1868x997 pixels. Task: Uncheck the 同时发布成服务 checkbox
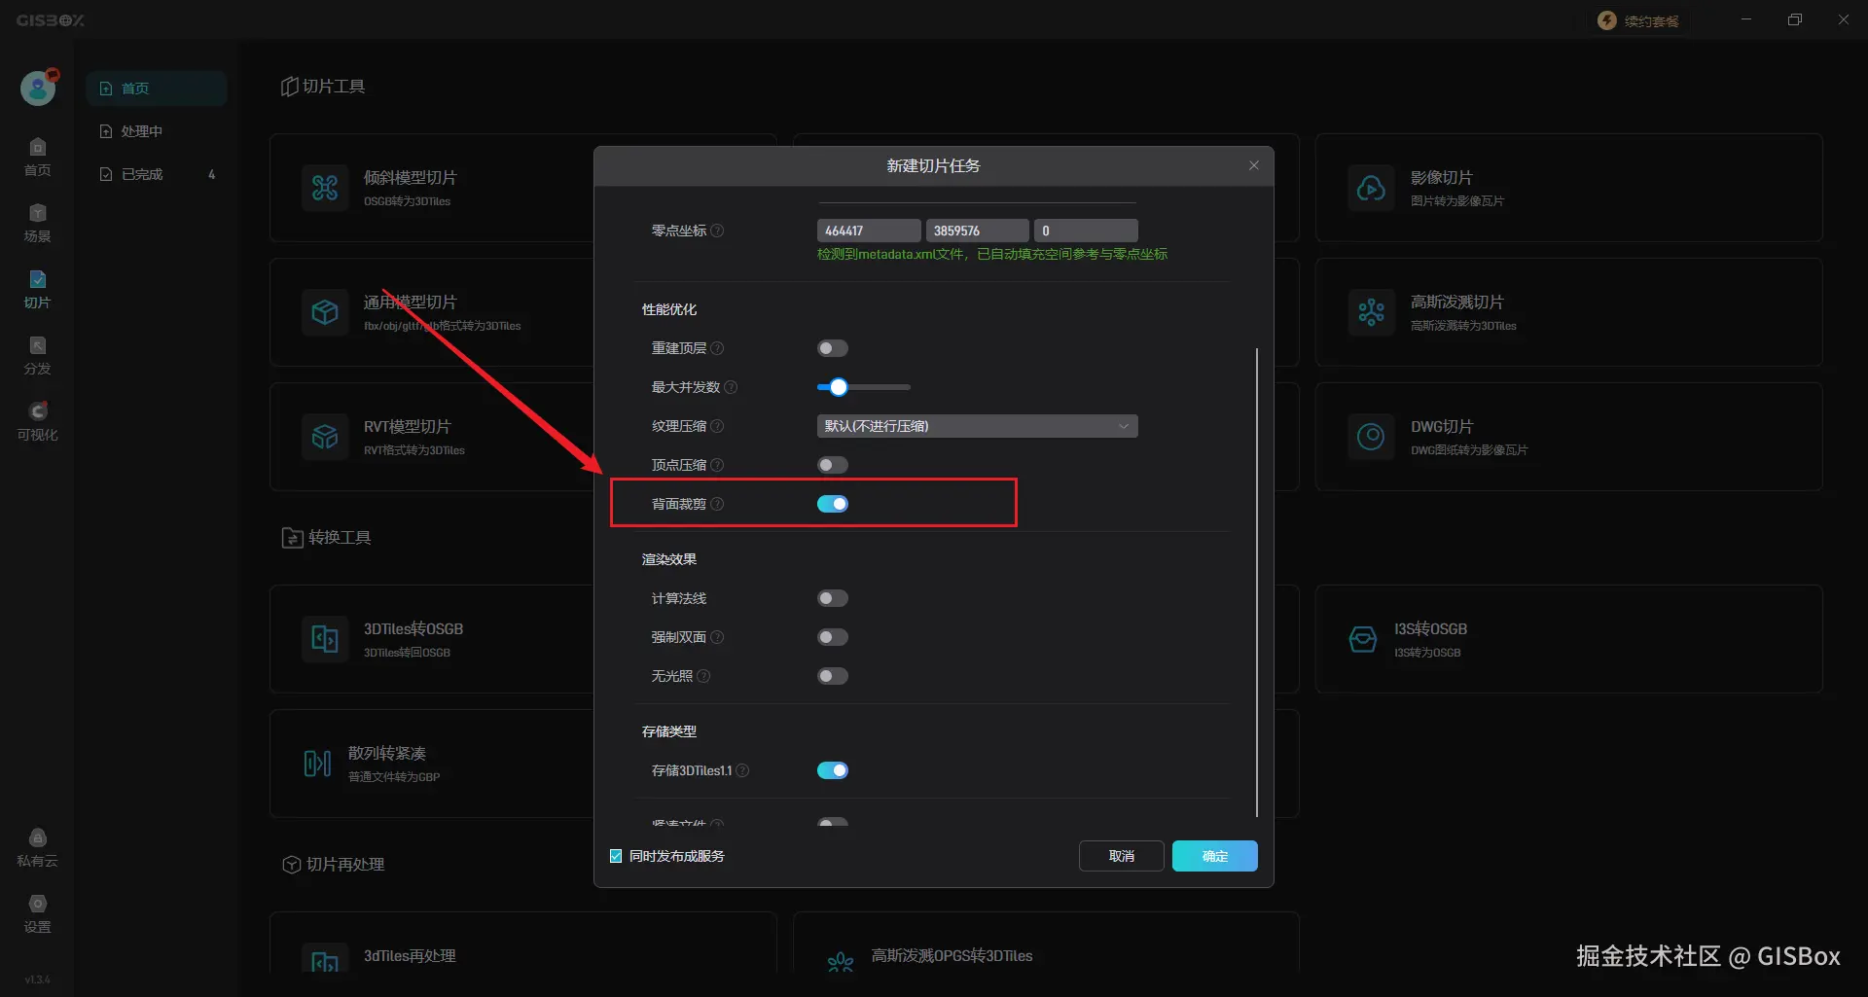click(x=616, y=856)
